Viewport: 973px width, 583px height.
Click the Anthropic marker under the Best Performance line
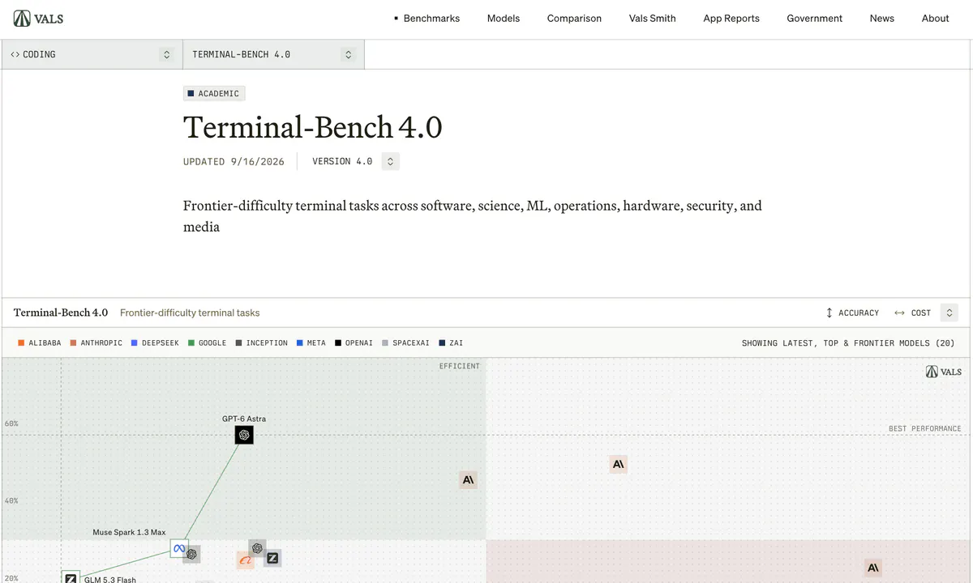pyautogui.click(x=619, y=464)
